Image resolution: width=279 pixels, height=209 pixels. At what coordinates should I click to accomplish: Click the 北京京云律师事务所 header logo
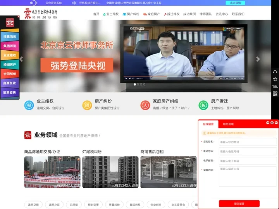pos(41,13)
